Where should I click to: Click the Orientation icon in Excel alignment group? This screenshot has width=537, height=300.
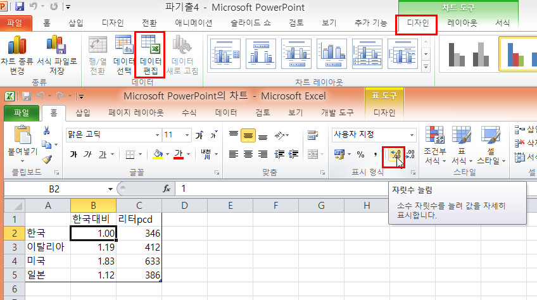pyautogui.click(x=280, y=135)
